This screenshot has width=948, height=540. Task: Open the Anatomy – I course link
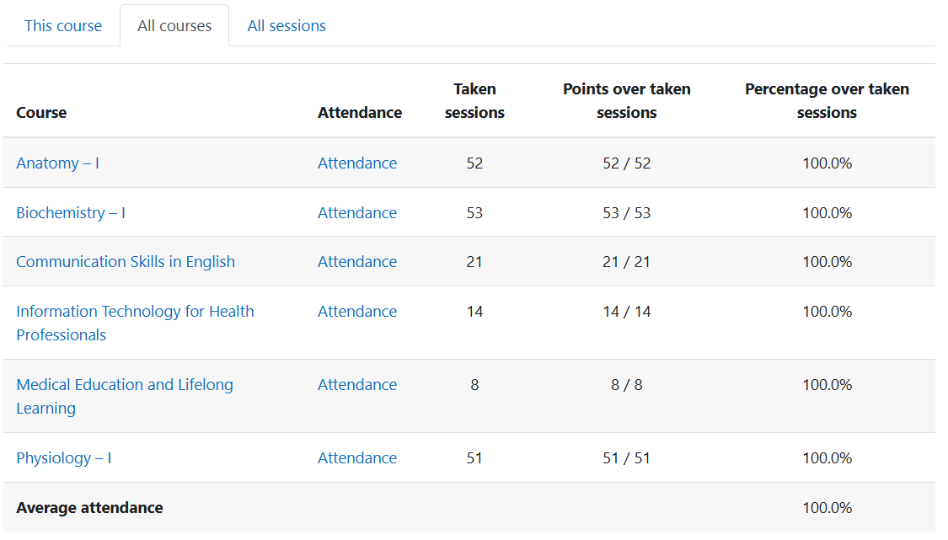57,163
